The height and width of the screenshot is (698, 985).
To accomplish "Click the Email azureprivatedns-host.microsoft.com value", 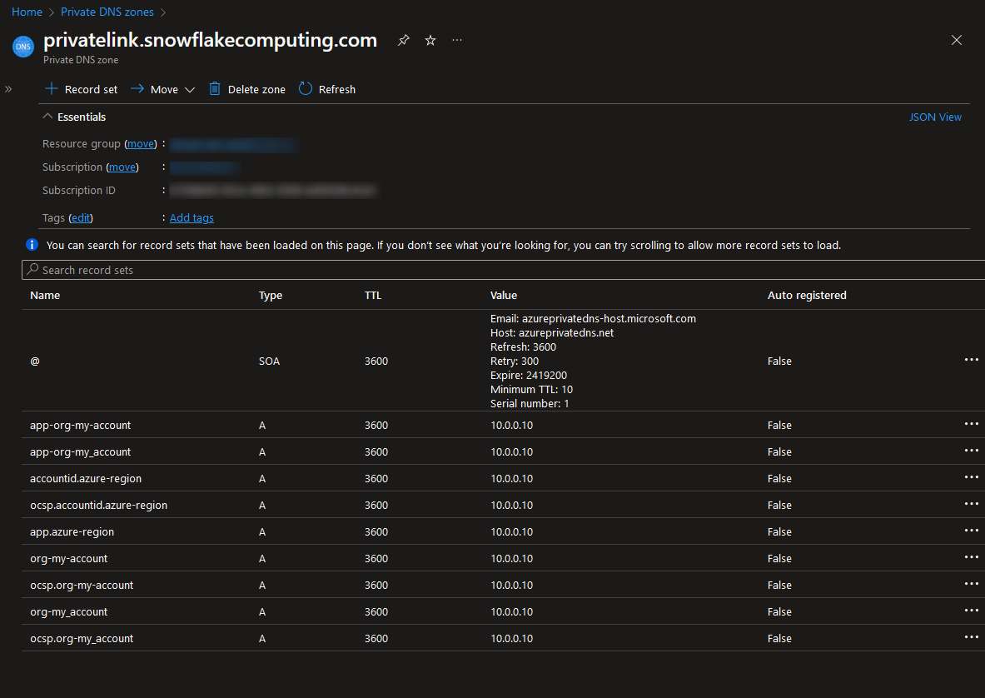I will (x=593, y=318).
